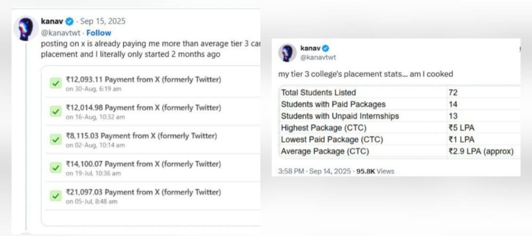Click green check icon for ₹21,097.03 payment
The height and width of the screenshot is (236, 532).
[55, 196]
